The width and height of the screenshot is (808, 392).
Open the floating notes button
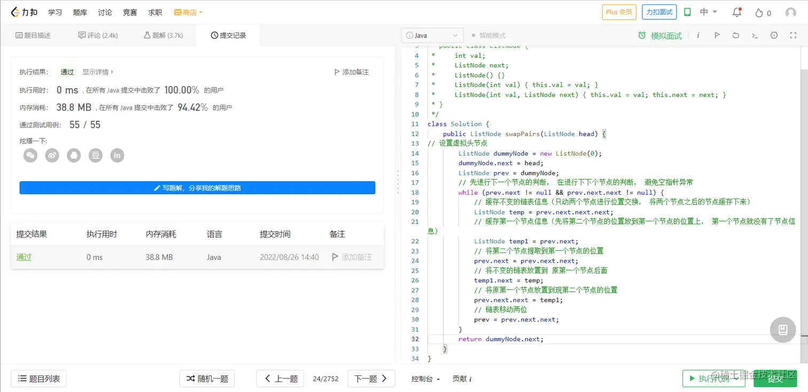tap(783, 329)
